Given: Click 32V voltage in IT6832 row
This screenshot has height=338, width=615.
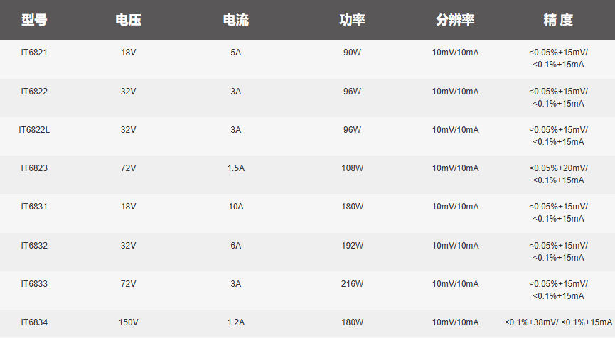Looking at the screenshot, I should [x=128, y=246].
